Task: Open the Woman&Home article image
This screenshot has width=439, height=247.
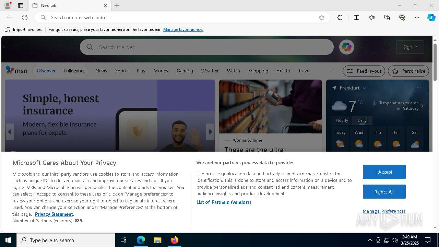Action: (x=271, y=106)
